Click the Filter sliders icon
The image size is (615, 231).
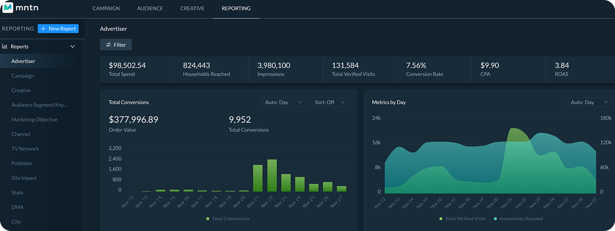(x=108, y=45)
